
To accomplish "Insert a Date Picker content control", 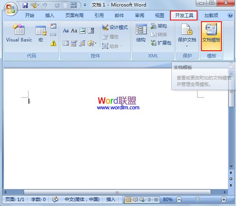I will click(x=74, y=43).
